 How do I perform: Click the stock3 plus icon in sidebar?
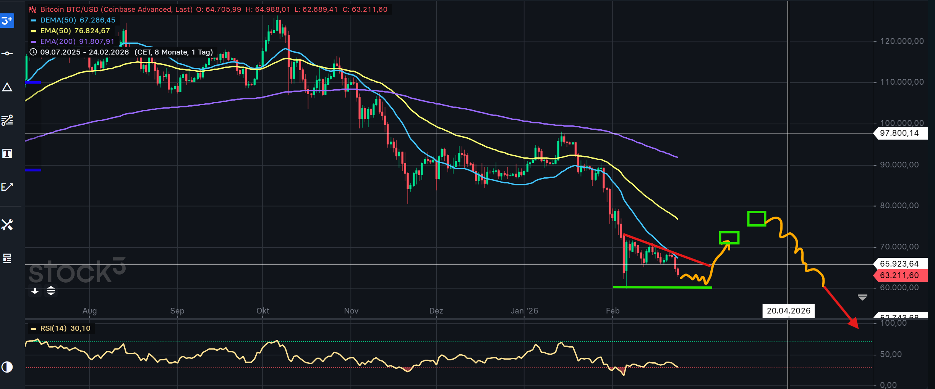point(7,21)
